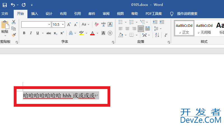Toggle italic formatting
This screenshot has width=224, height=126.
tap(31, 33)
